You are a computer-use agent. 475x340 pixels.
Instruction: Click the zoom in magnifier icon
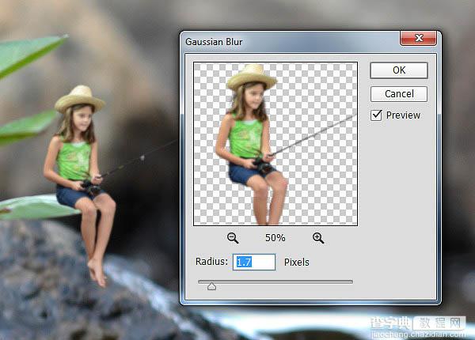click(x=318, y=238)
